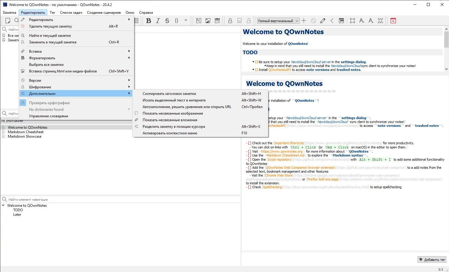
Task: Increase font size with A-up icon
Action: point(362,21)
